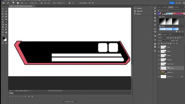Toggle the brush settings panel in options bar

point(18,3)
